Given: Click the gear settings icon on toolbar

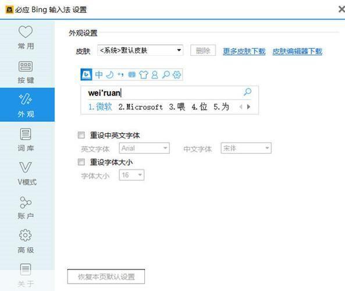Looking at the screenshot, I should click(x=177, y=74).
